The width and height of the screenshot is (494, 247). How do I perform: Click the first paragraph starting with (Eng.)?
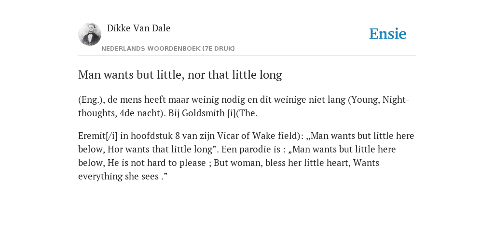click(244, 106)
